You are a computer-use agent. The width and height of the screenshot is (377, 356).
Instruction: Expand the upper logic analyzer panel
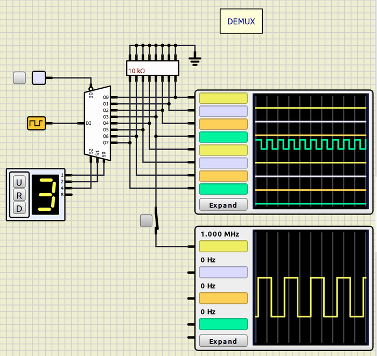point(223,205)
